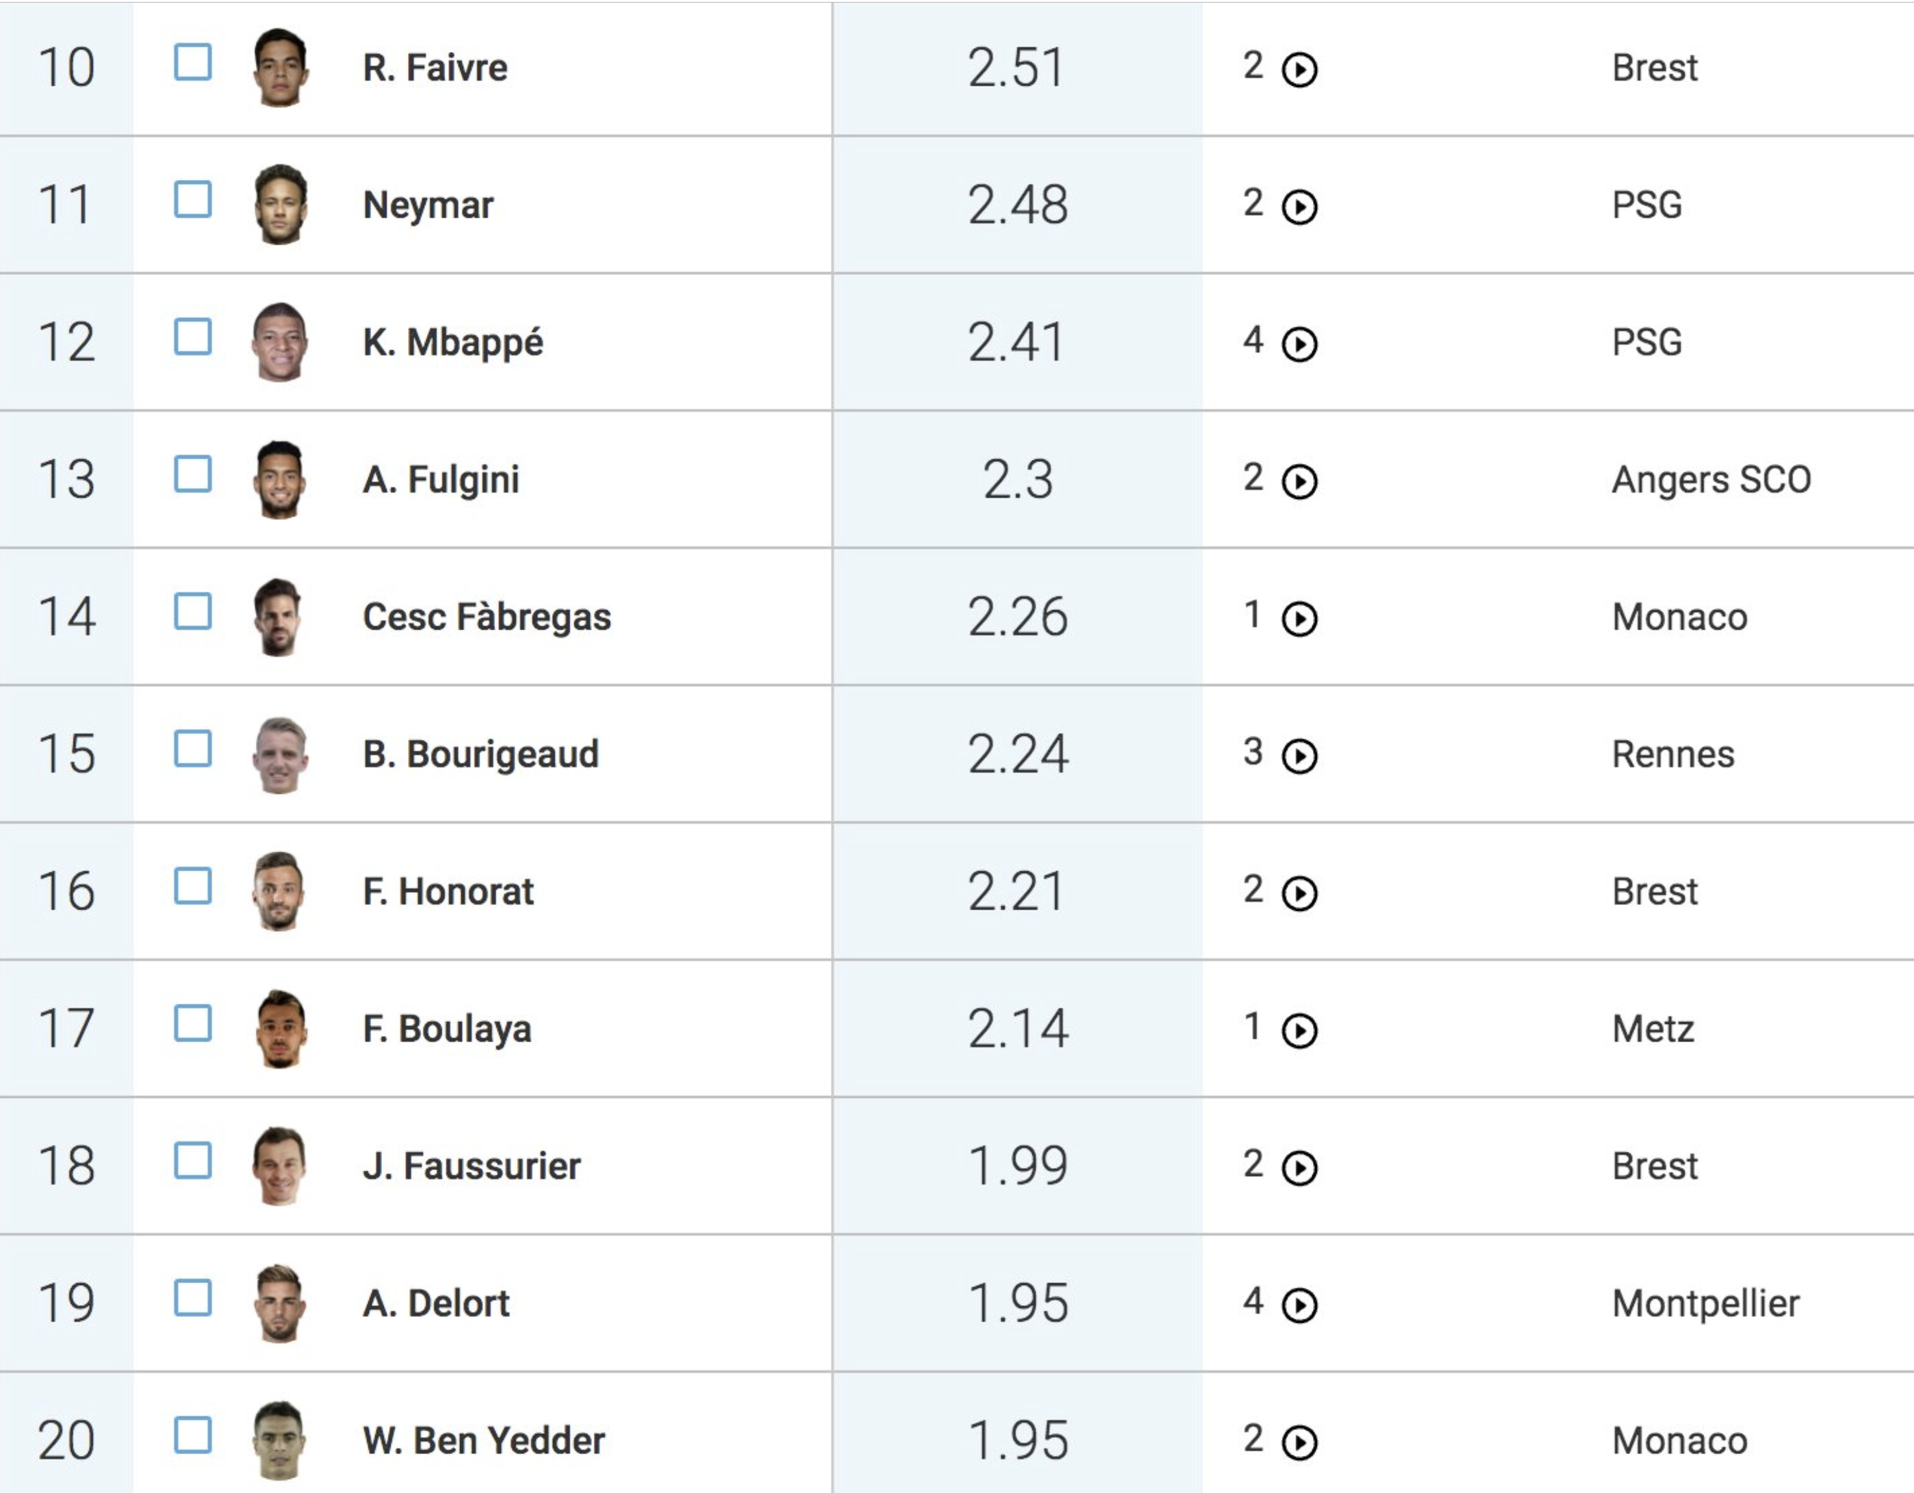The width and height of the screenshot is (1914, 1493).
Task: Tick the checkbox beside R. Faivre
Action: tap(193, 62)
